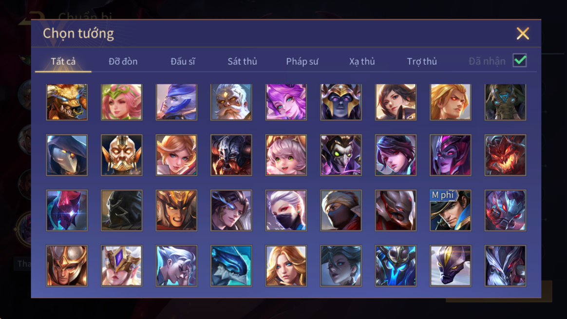Choose the white-haired masked ninja girl

tap(286, 210)
